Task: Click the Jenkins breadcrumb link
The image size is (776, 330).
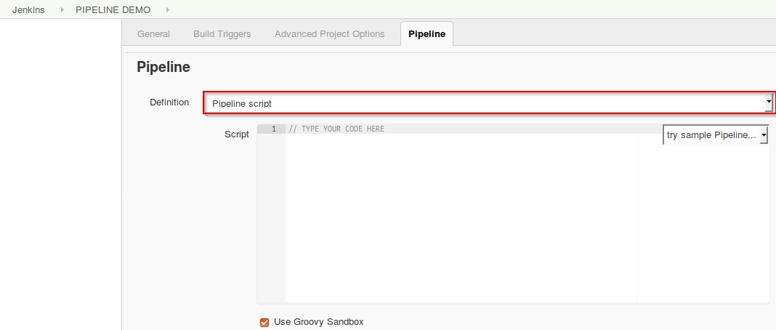Action: point(28,10)
